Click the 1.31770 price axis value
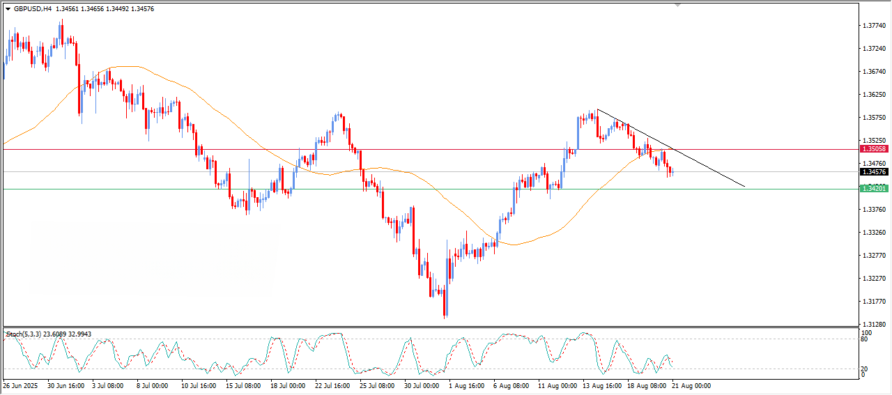The height and width of the screenshot is (395, 892). tap(874, 302)
